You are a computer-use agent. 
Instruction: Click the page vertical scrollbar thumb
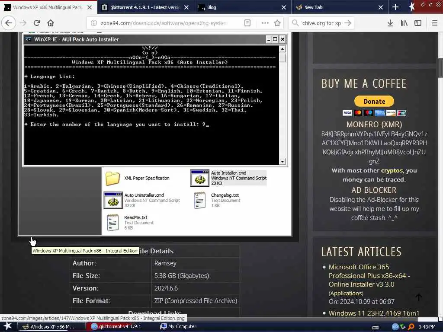440,67
